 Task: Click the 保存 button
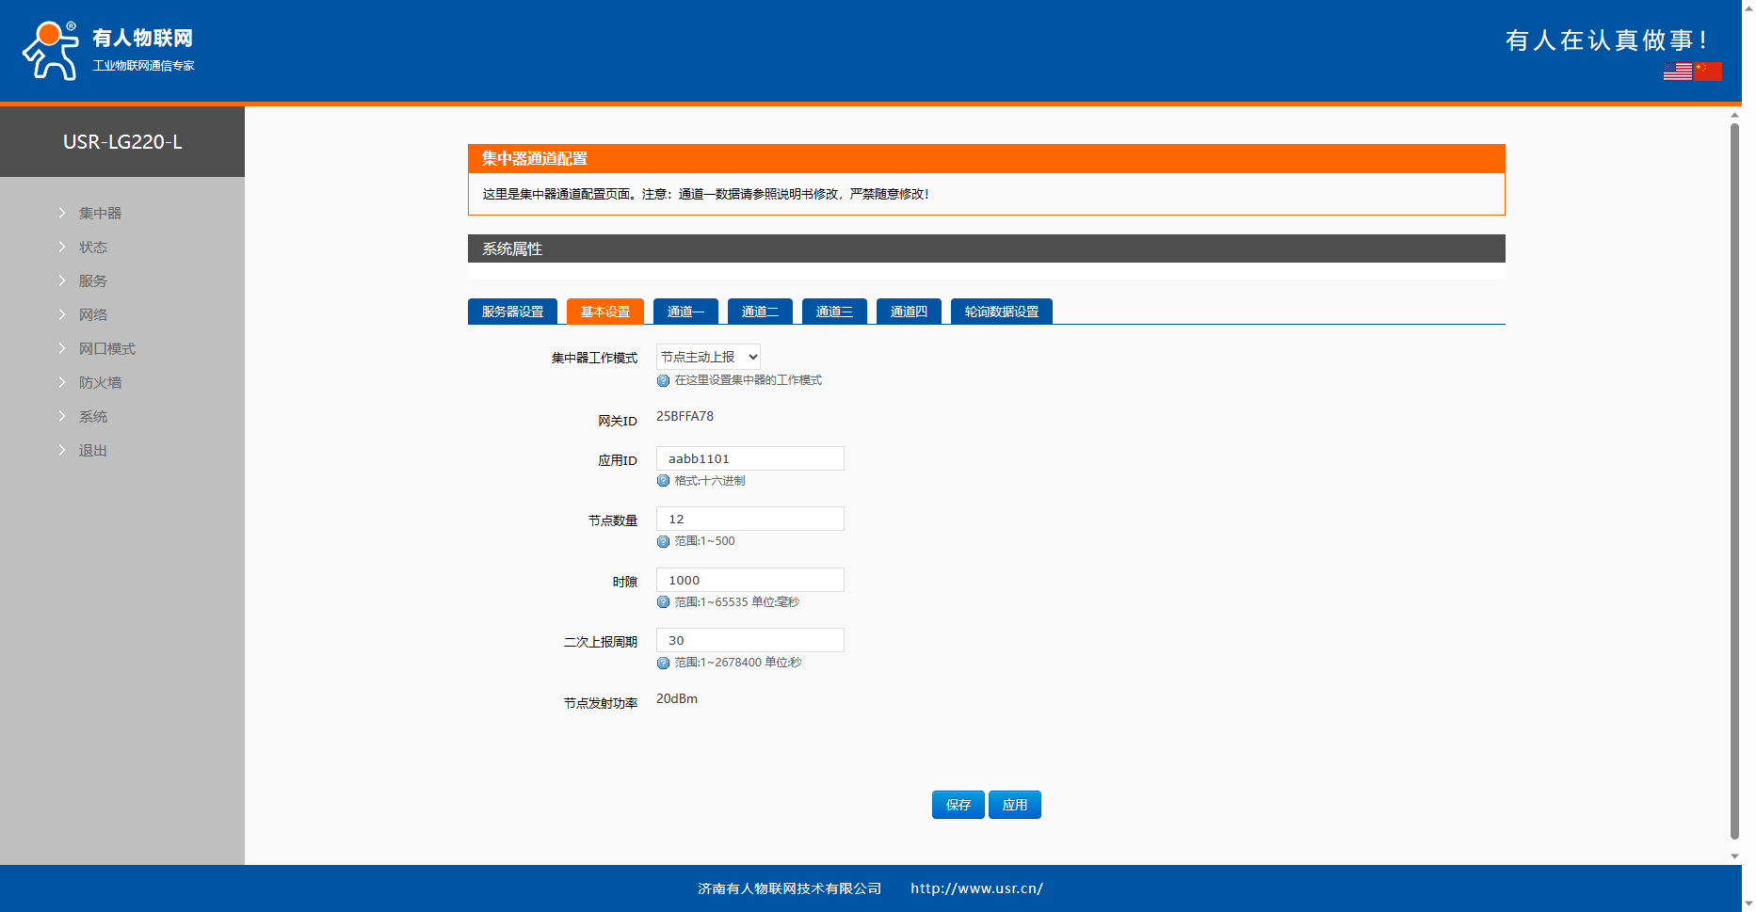tap(959, 805)
